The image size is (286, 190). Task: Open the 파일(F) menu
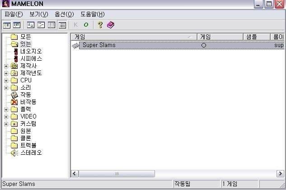[x=14, y=14]
